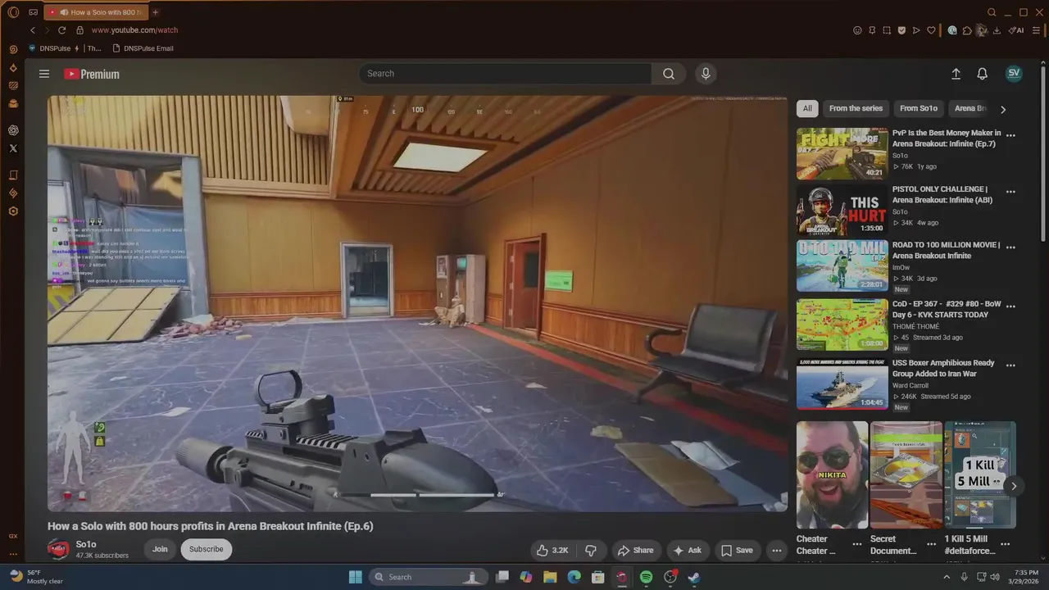Open browser downloads icon
The image size is (1049, 590).
click(x=997, y=30)
